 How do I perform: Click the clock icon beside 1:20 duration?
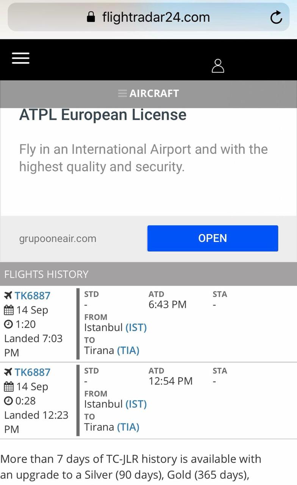point(8,324)
